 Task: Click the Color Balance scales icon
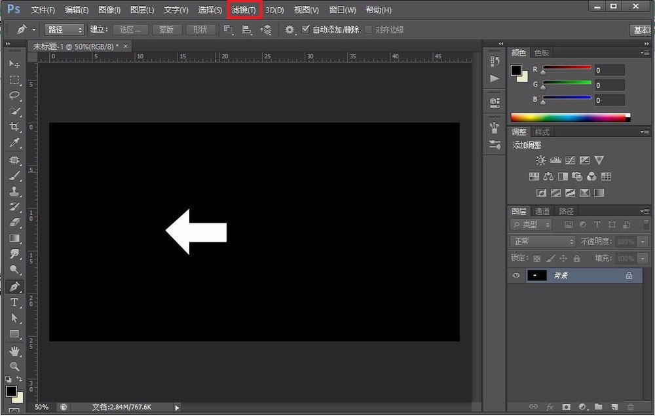tap(548, 176)
